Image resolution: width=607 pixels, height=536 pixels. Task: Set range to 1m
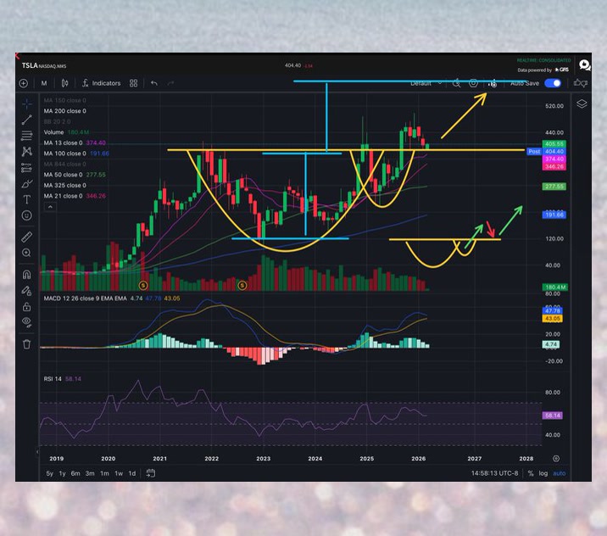tap(104, 473)
